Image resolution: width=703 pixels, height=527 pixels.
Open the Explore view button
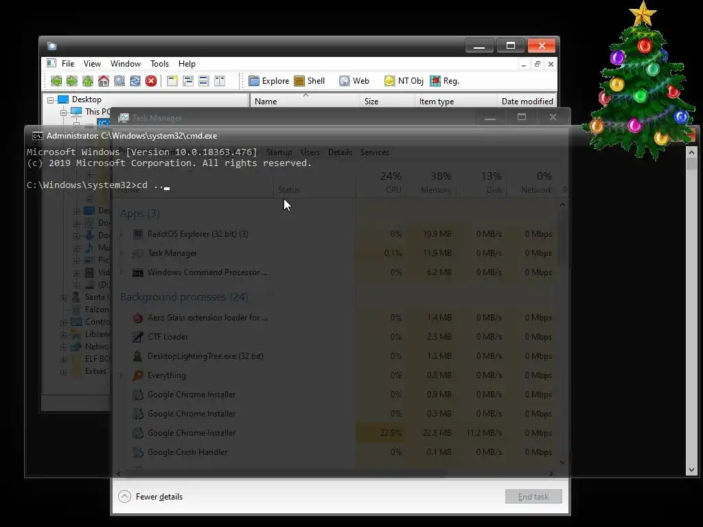pos(269,81)
